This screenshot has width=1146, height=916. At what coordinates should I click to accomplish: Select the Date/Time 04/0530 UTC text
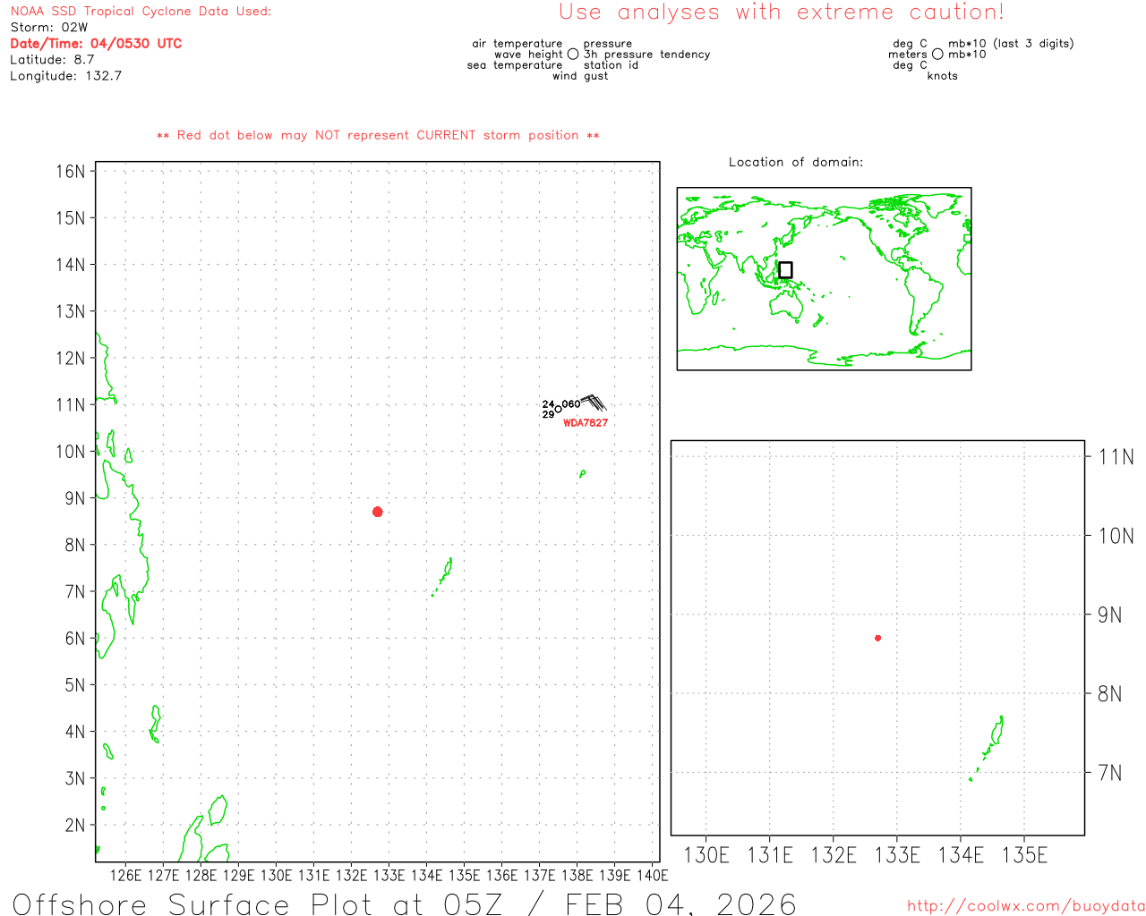[x=96, y=44]
